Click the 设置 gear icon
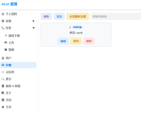Image resolution: width=141 pixels, height=113 pixels. [3, 21]
